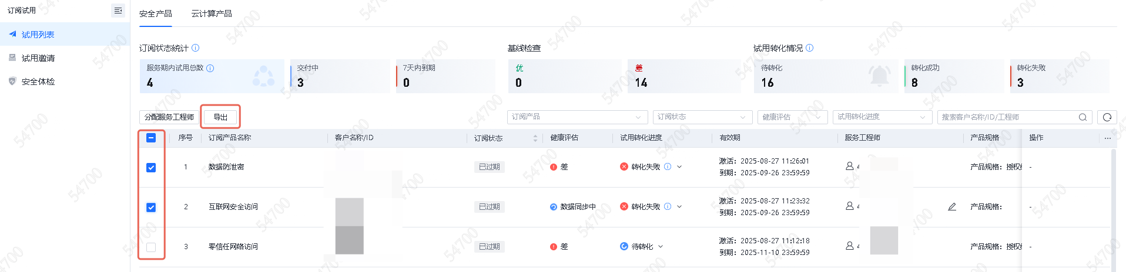Click the search magnifier icon
Screen dimensions: 1126x272
click(x=1083, y=117)
